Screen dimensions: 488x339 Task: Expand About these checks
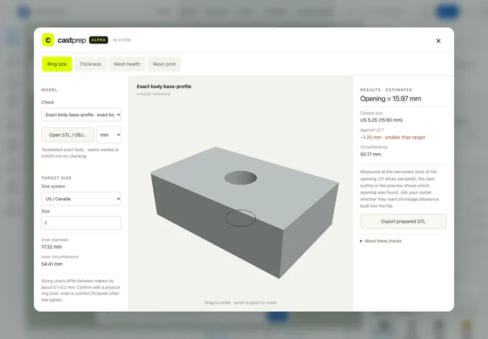[381, 241]
